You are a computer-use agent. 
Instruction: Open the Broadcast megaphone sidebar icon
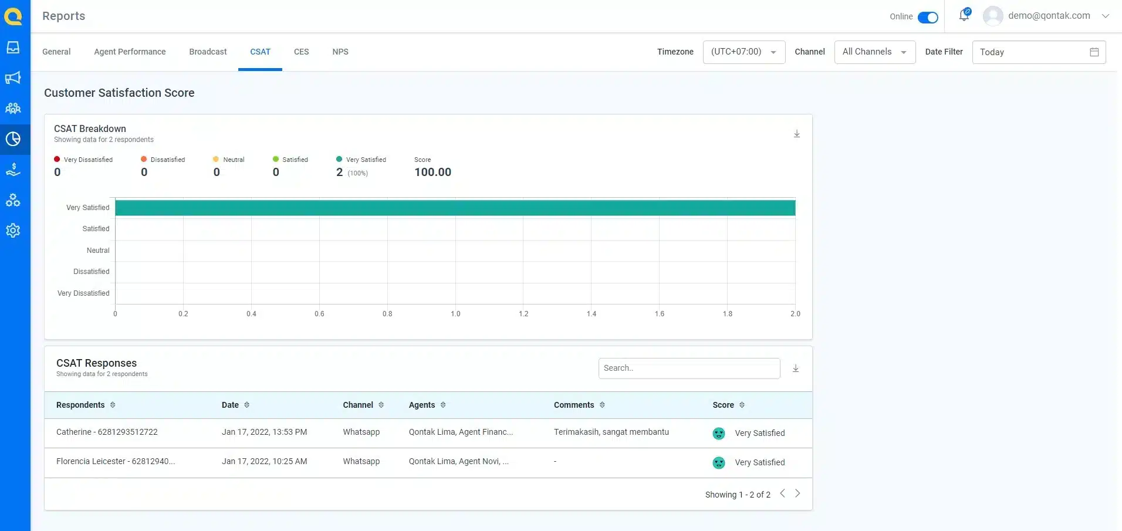[x=13, y=78]
